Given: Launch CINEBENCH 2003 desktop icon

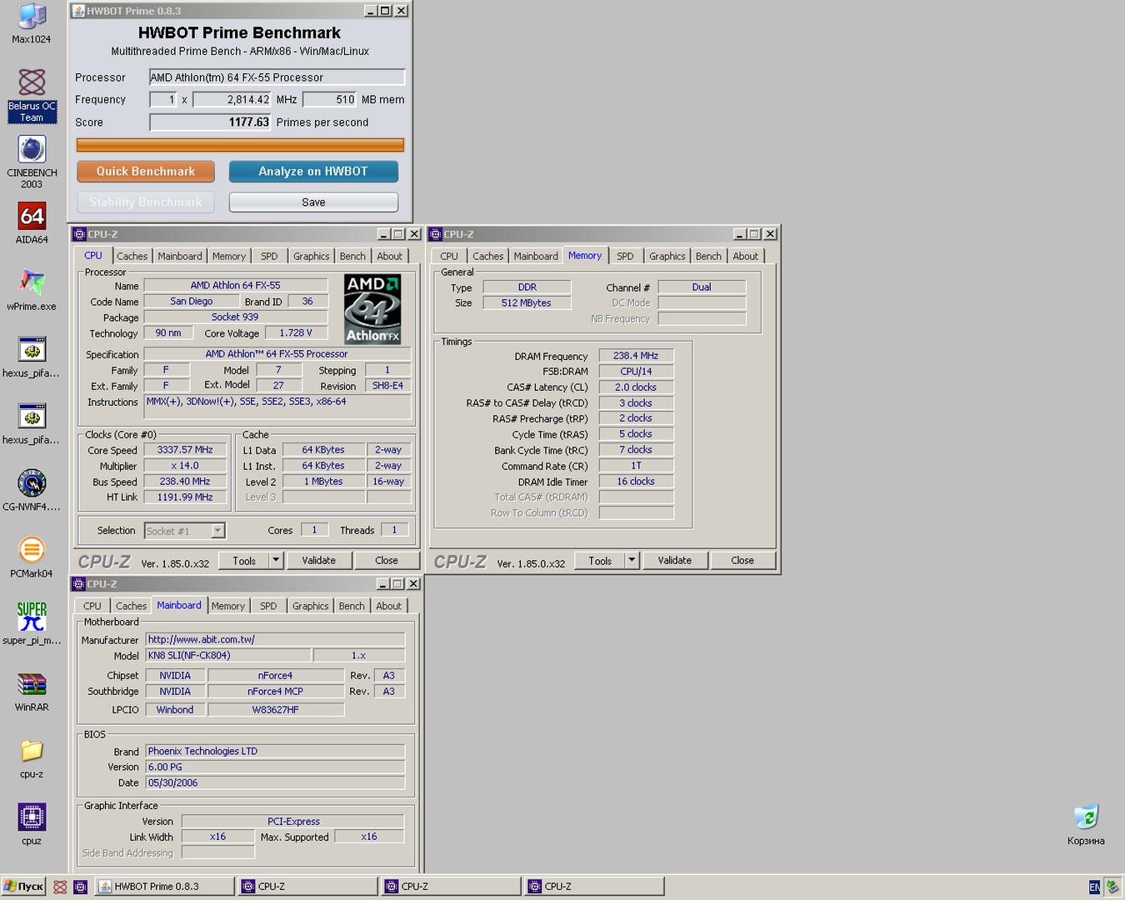Looking at the screenshot, I should (x=32, y=162).
